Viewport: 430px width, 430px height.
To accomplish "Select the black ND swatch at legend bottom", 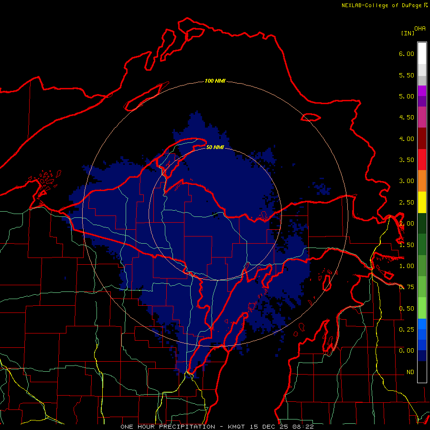I will [x=422, y=372].
